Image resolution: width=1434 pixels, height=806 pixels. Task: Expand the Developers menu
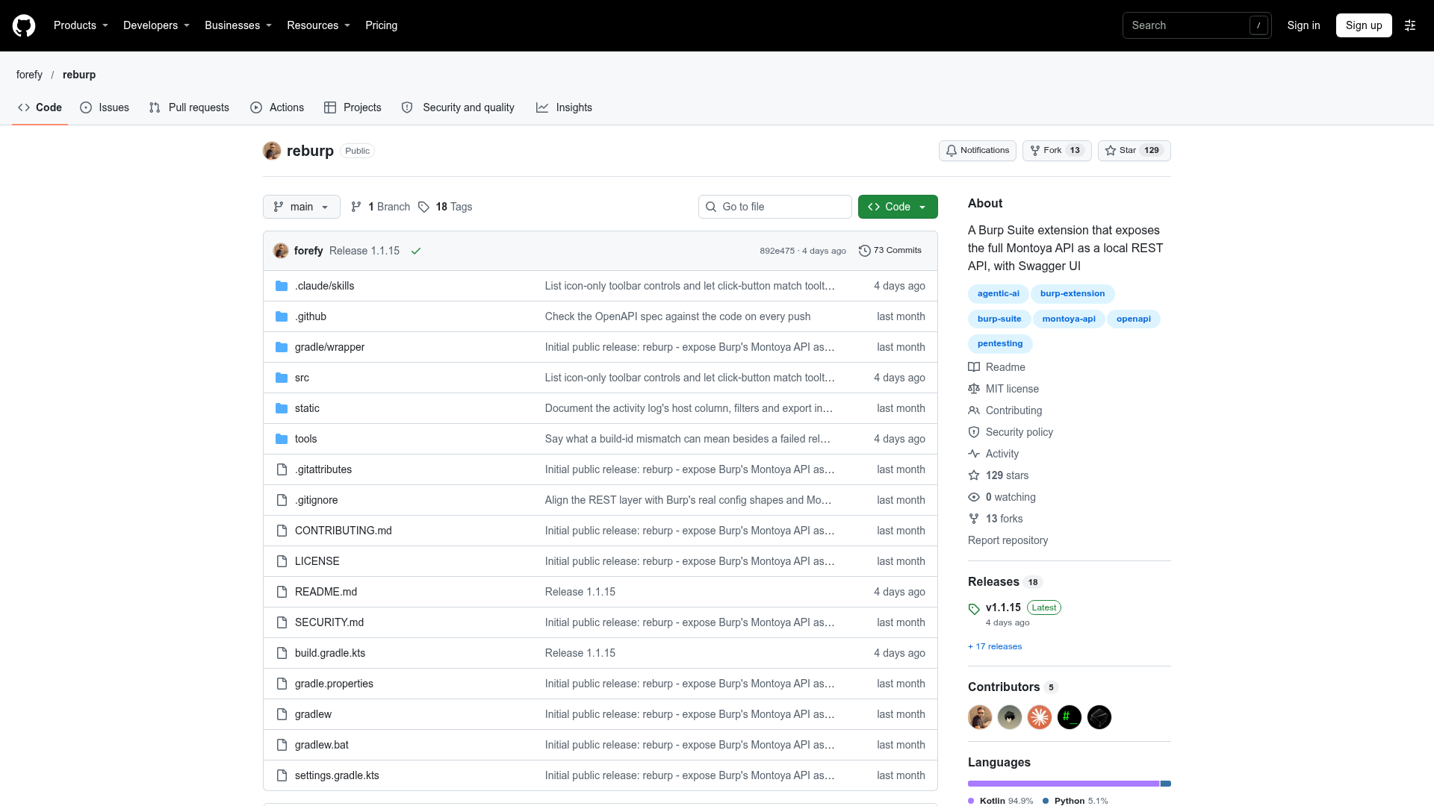[156, 25]
